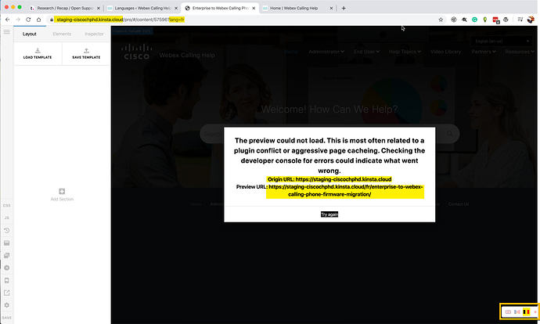Reload the page in the browser
Screen dimensions: 540x324
[x=28, y=20]
